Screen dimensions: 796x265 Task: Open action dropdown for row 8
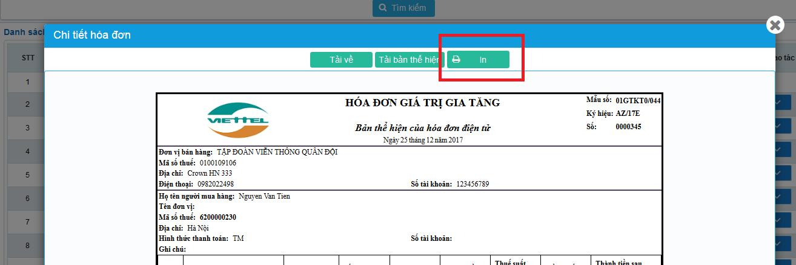pos(785,245)
